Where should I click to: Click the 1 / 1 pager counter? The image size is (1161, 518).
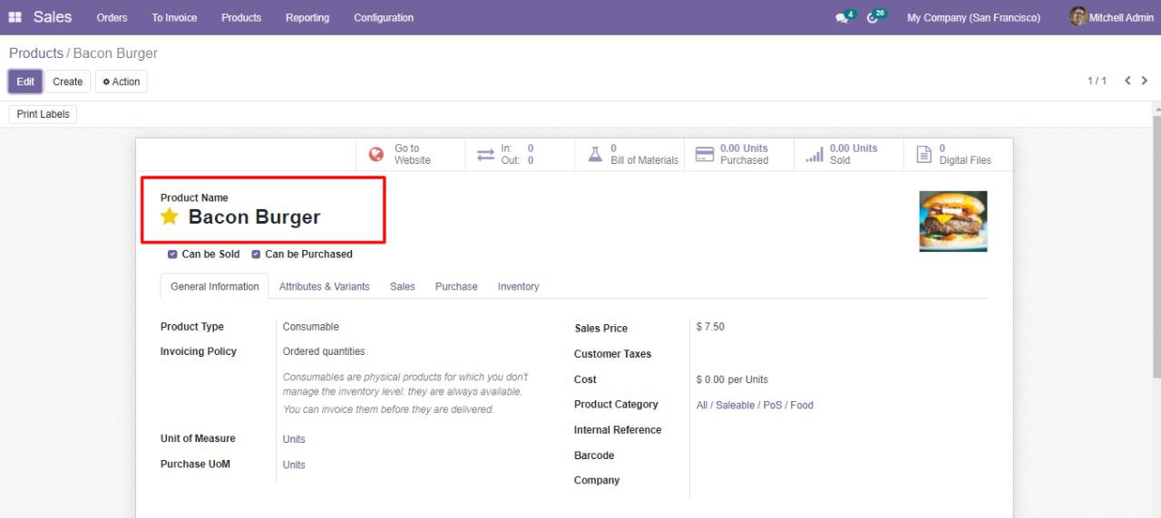click(x=1098, y=82)
